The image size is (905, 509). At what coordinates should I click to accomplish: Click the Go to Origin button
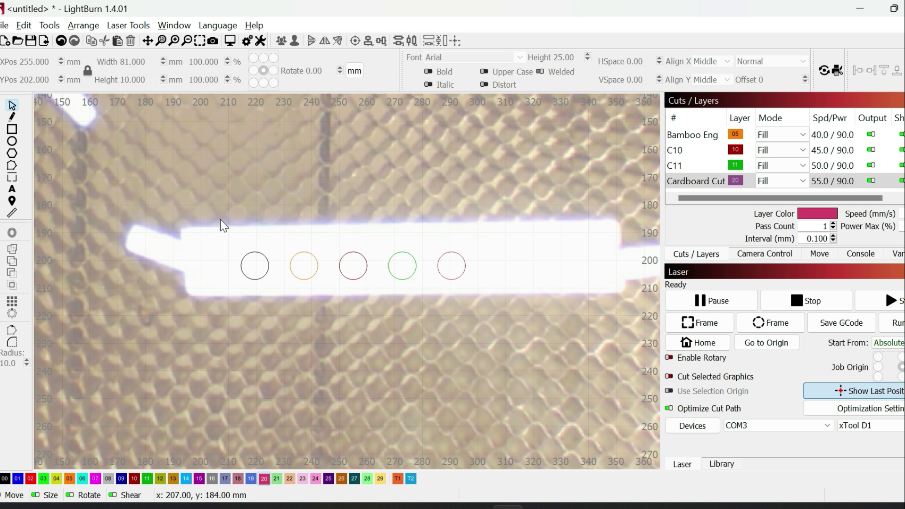766,343
